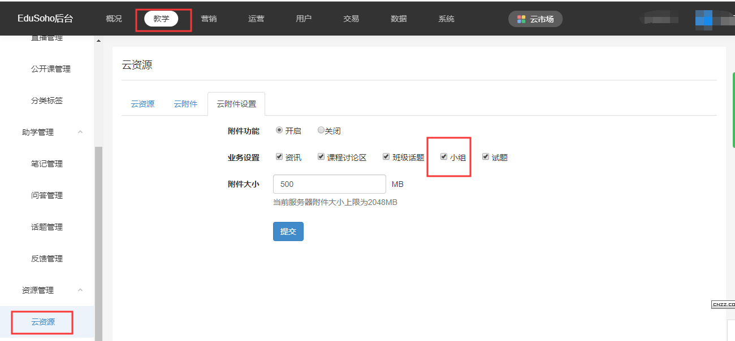Toggle the 试题 checkbox
Screen dimensions: 735x341
pyautogui.click(x=486, y=157)
